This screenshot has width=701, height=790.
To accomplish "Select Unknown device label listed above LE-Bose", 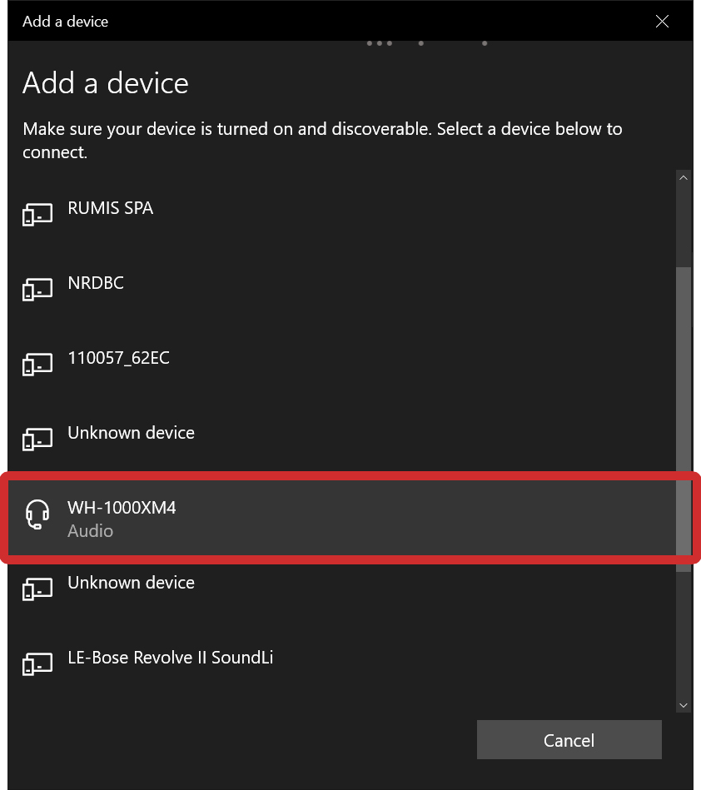I will (x=131, y=583).
